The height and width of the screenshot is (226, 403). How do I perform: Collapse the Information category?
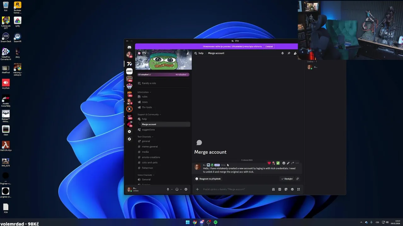tap(144, 92)
